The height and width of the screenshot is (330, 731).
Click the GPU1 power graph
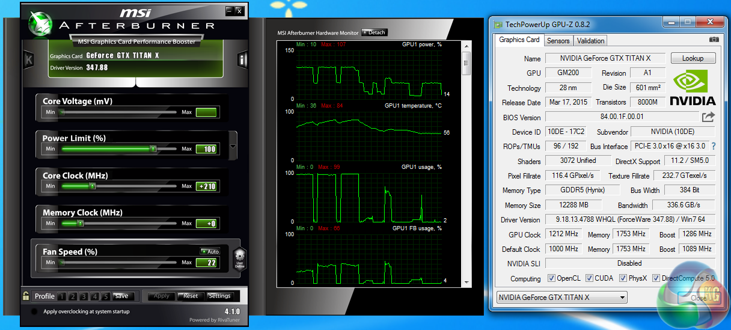pos(369,75)
